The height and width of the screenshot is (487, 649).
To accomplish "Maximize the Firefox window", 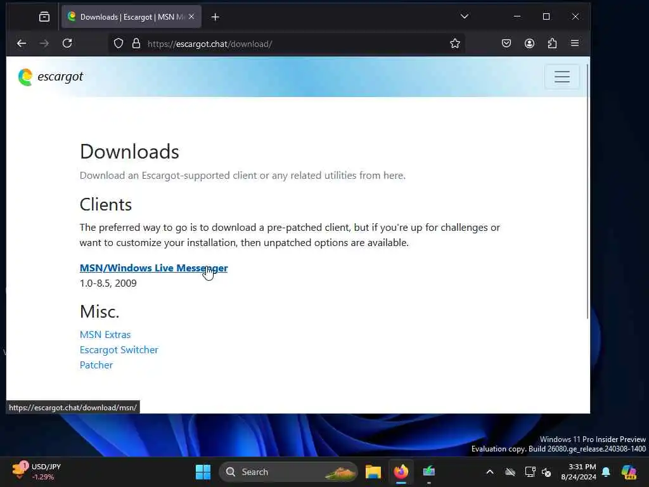I will click(x=546, y=16).
